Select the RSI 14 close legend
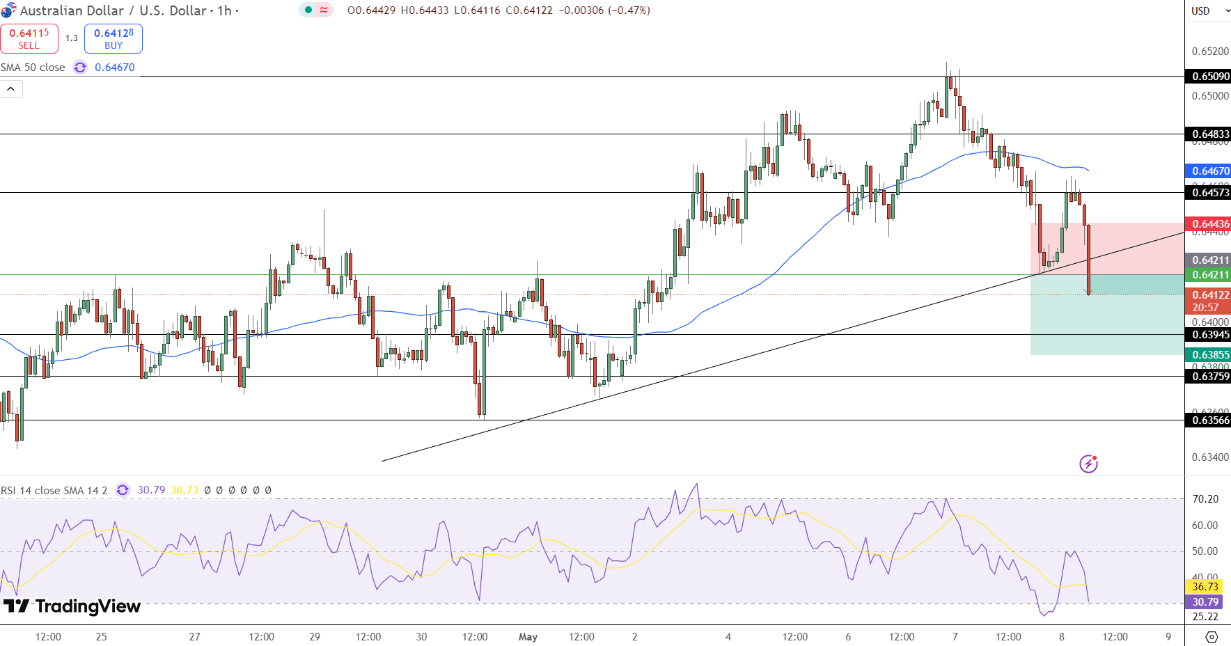 [54, 490]
